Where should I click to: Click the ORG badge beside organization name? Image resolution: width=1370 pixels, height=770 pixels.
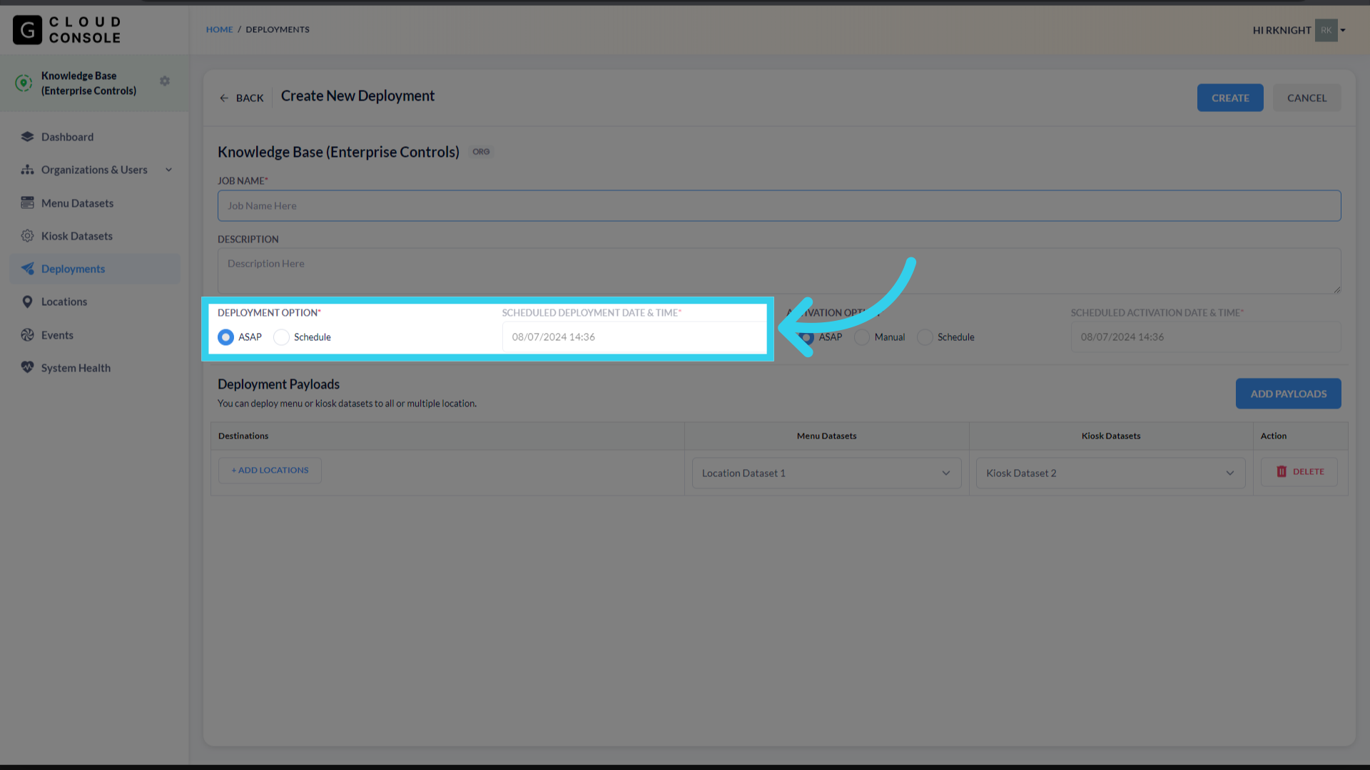(x=481, y=152)
